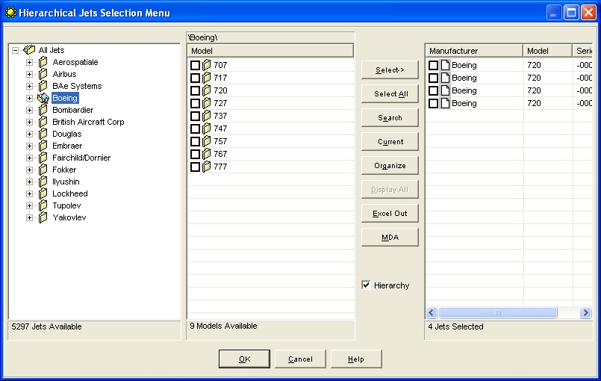Viewport: 601px width, 381px height.
Task: Click the BAe Systems folder icon
Action: coord(43,86)
